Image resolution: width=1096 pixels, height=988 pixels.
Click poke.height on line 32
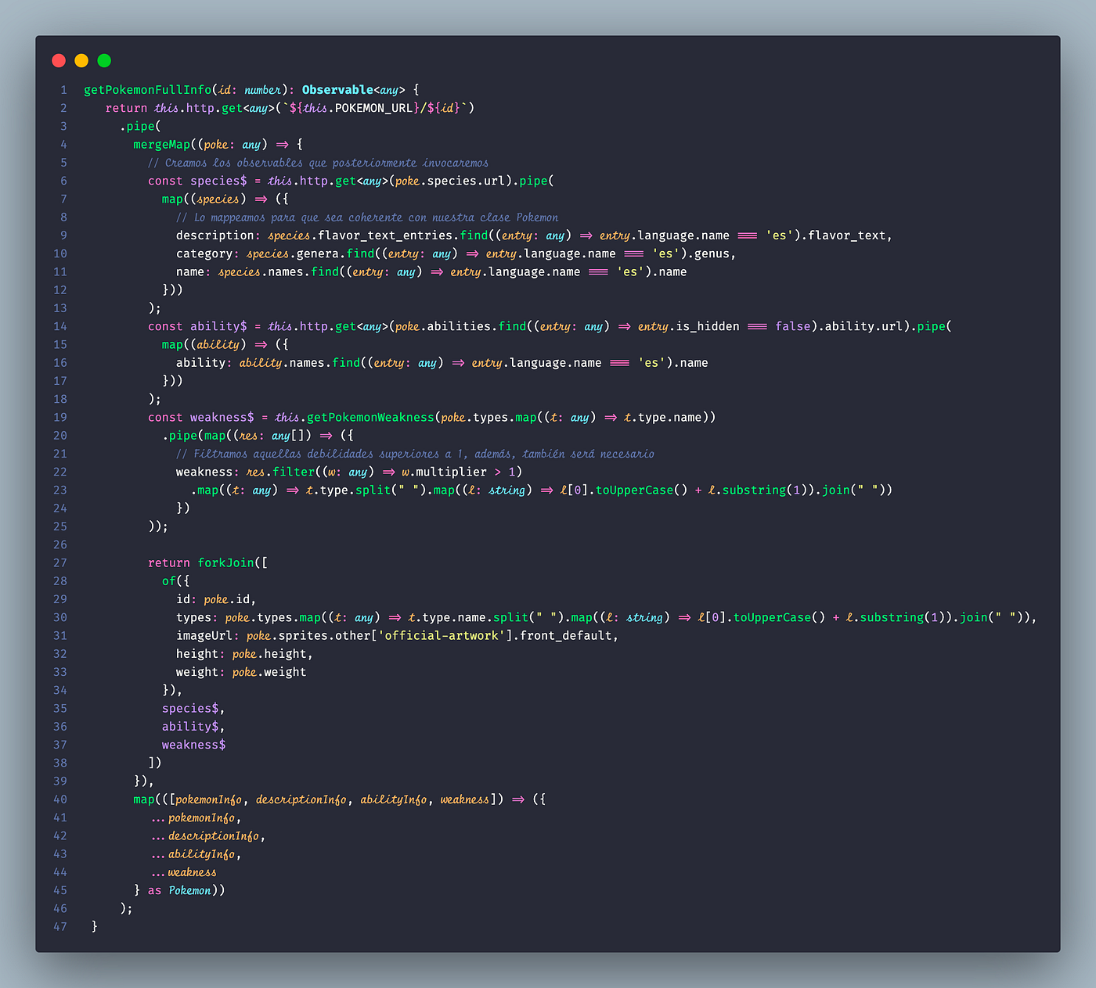click(269, 654)
